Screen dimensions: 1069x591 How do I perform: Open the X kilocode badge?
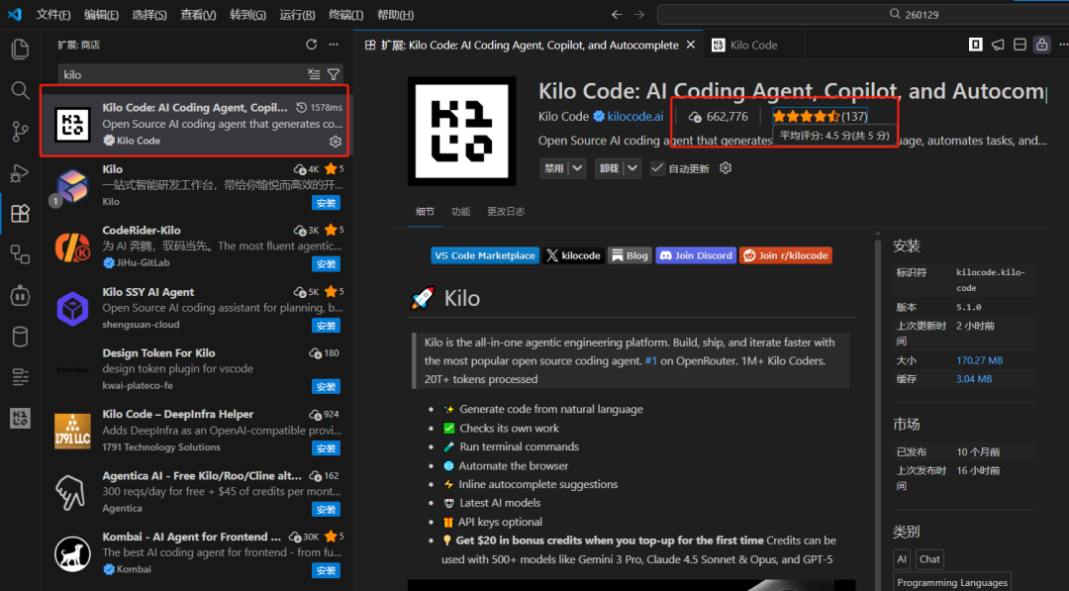pyautogui.click(x=573, y=255)
